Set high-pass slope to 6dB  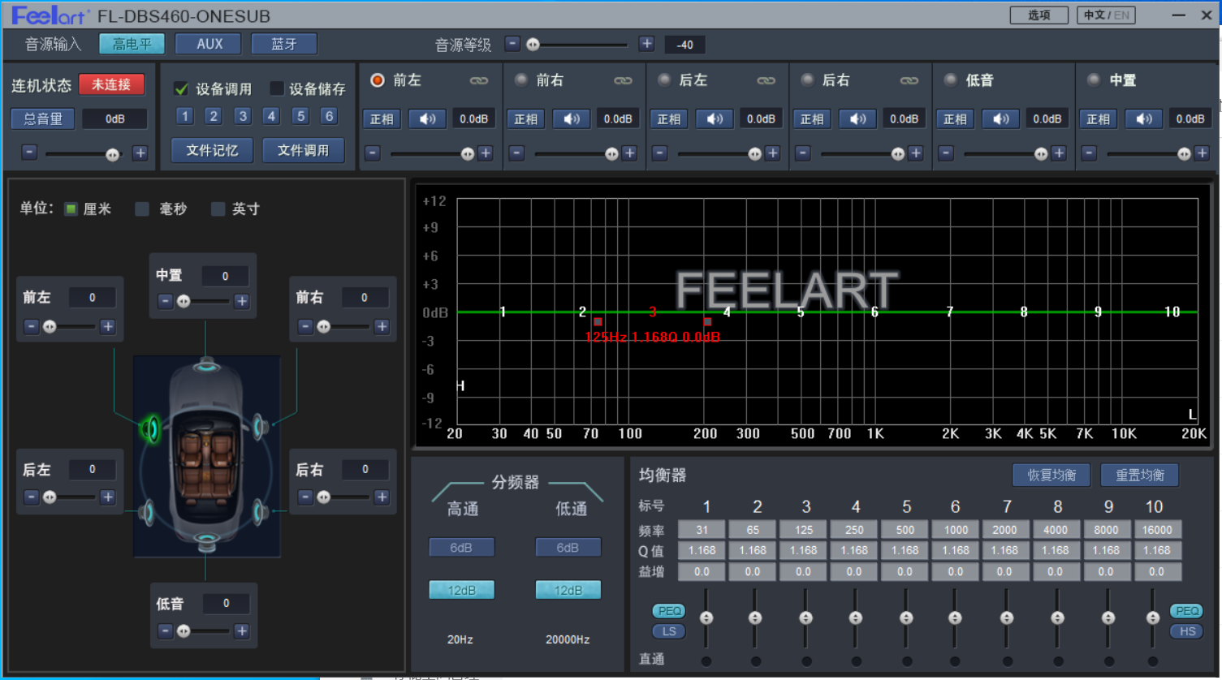click(x=461, y=548)
